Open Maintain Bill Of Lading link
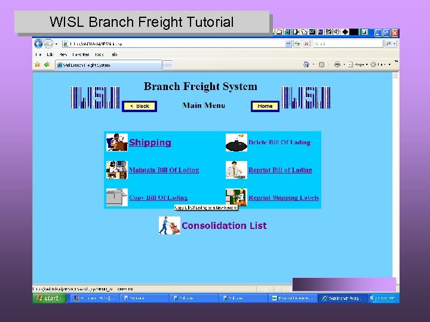 164,170
